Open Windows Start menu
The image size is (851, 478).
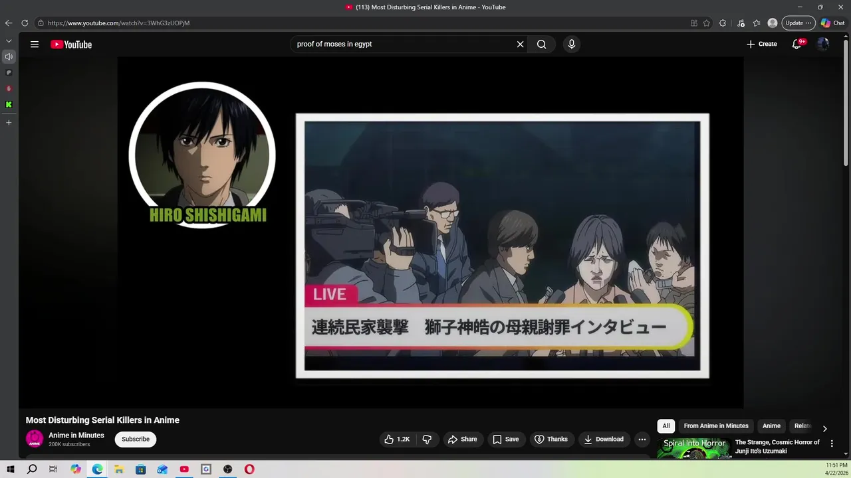point(11,469)
